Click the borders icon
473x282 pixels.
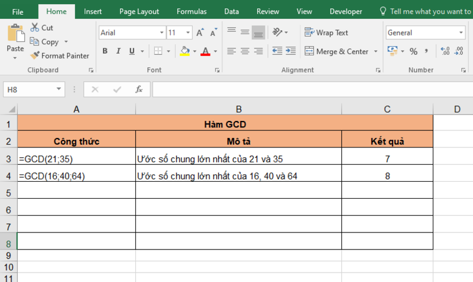(x=158, y=51)
